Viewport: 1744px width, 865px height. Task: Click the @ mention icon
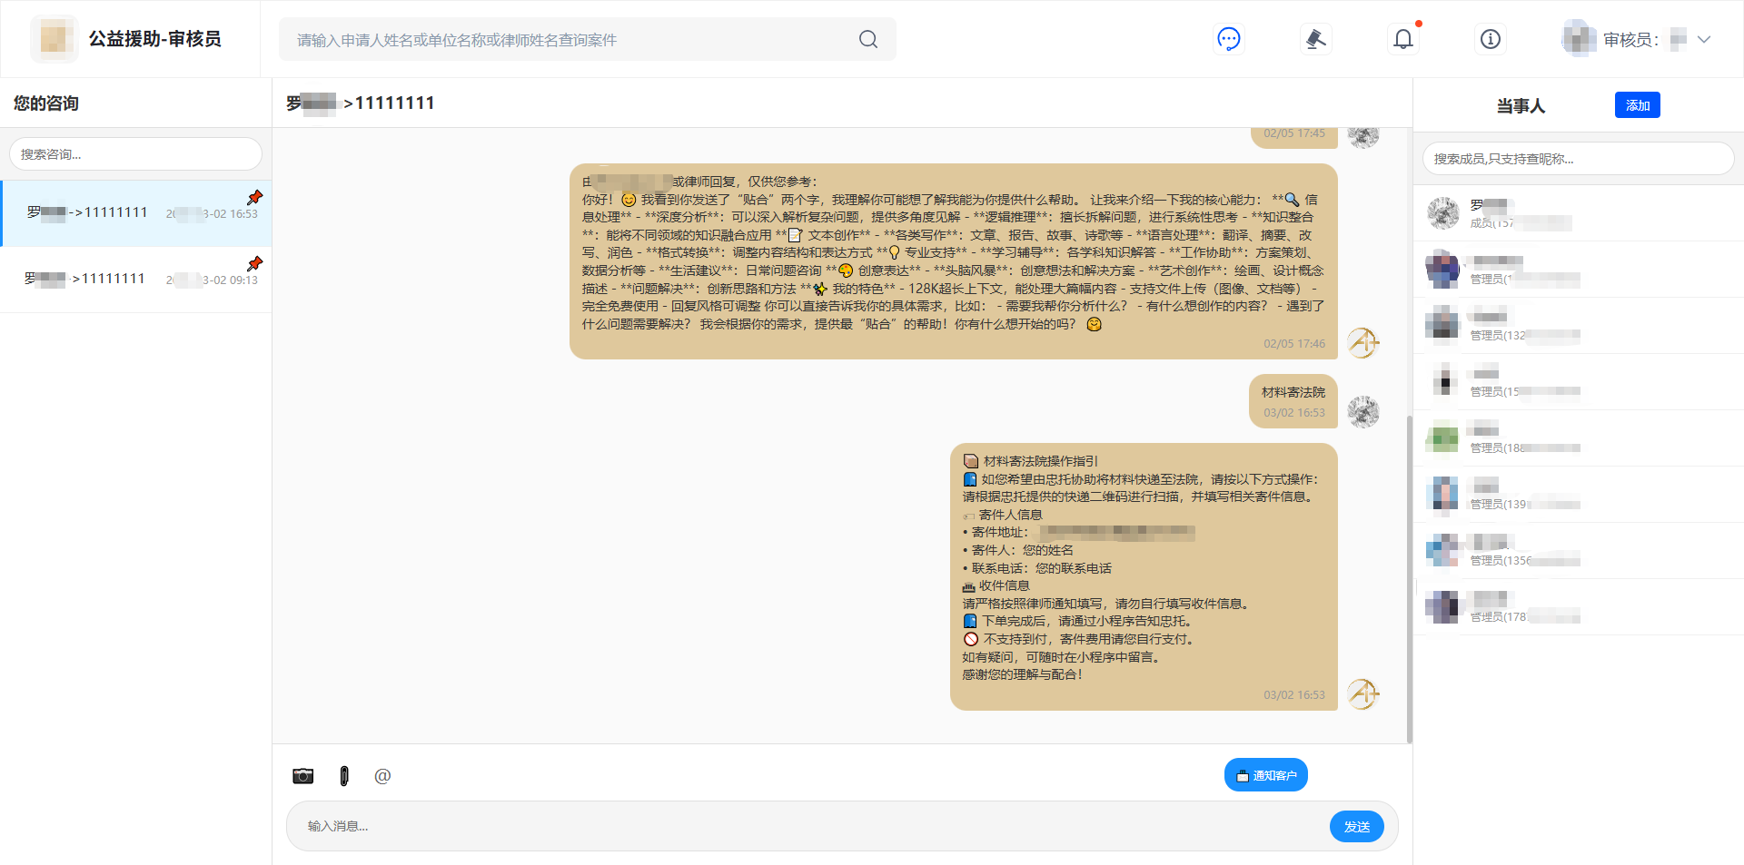[x=382, y=776]
